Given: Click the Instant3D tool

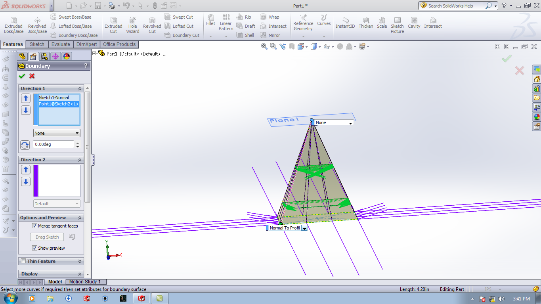Looking at the screenshot, I should pyautogui.click(x=345, y=23).
